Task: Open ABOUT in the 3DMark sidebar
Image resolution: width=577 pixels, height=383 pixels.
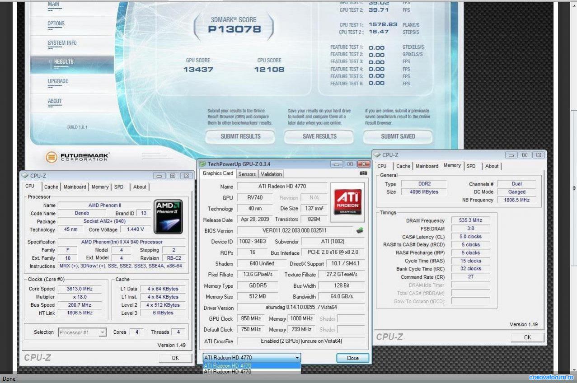Action: (55, 101)
